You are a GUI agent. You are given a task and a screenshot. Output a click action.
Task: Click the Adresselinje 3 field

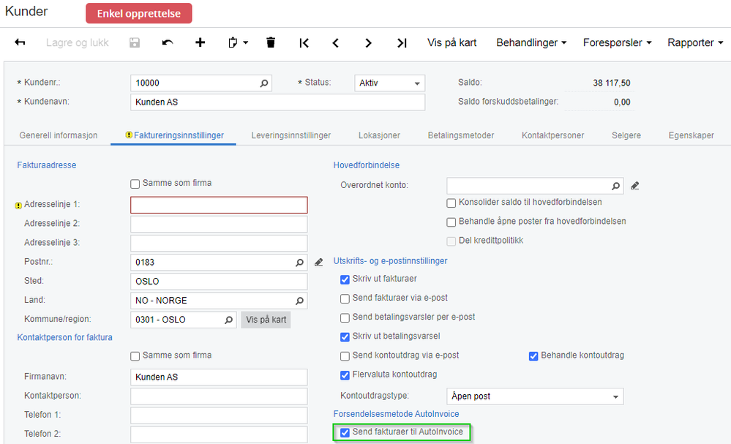pos(219,243)
